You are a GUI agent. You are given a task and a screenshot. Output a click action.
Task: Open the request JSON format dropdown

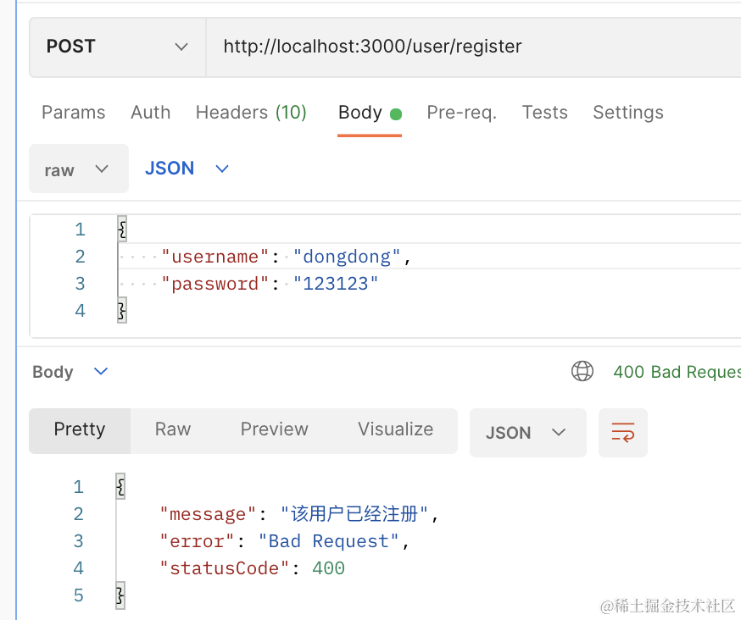tap(187, 169)
